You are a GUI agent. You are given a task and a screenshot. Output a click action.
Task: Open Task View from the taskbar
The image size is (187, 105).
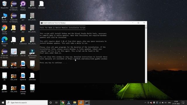coord(56,102)
